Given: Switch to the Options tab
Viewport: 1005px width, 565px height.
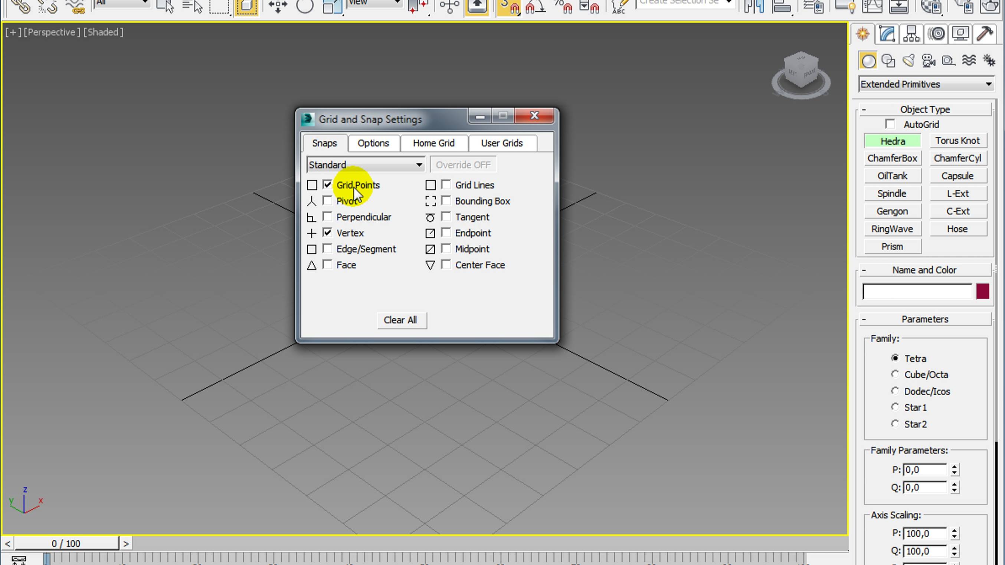Looking at the screenshot, I should coord(373,143).
